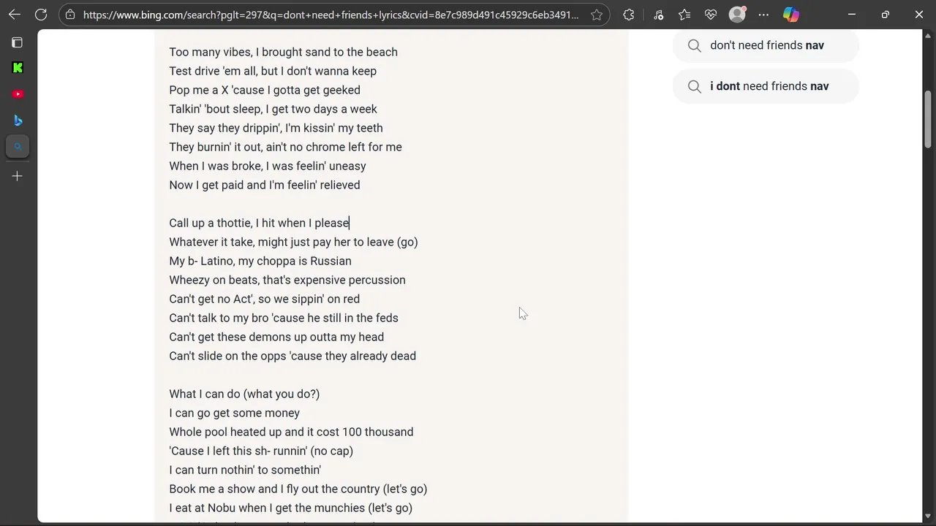Click lyric "My b- Latino, my choppa is Russian"

[x=260, y=261]
